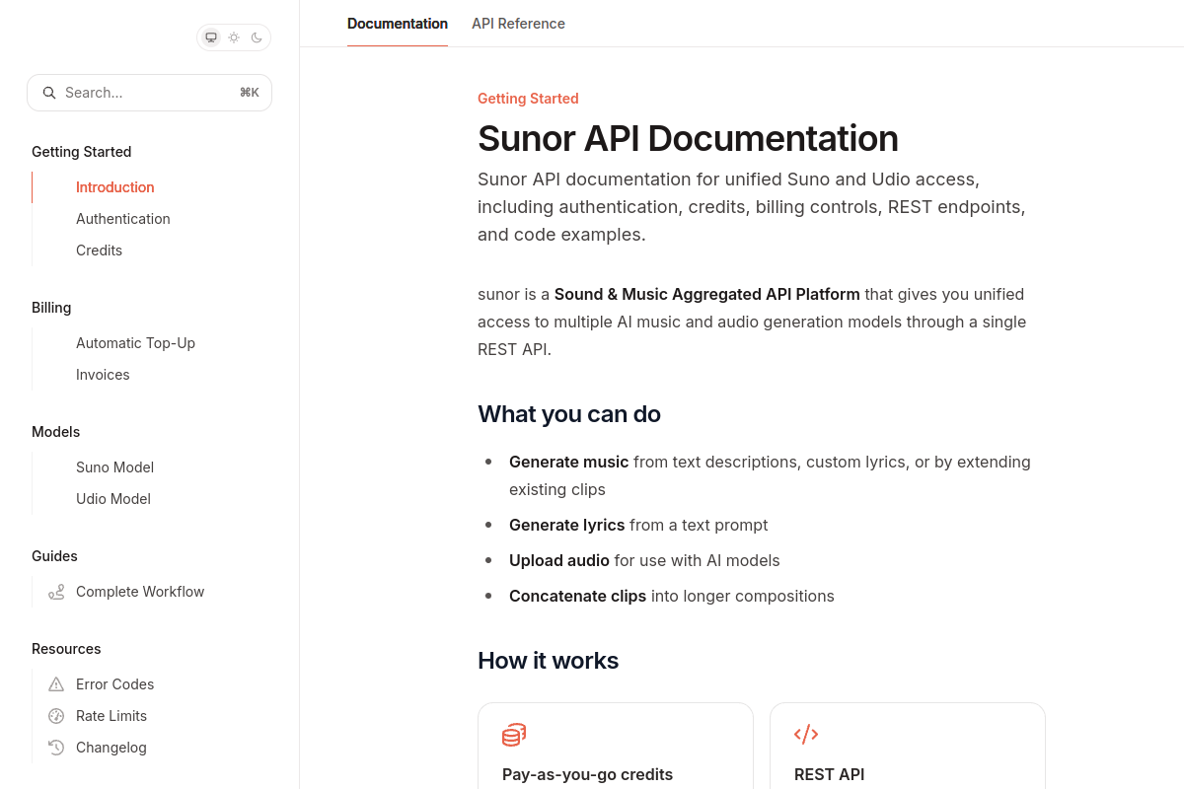Click the ⌘K shortcut badge
This screenshot has height=789, width=1184.
250,93
